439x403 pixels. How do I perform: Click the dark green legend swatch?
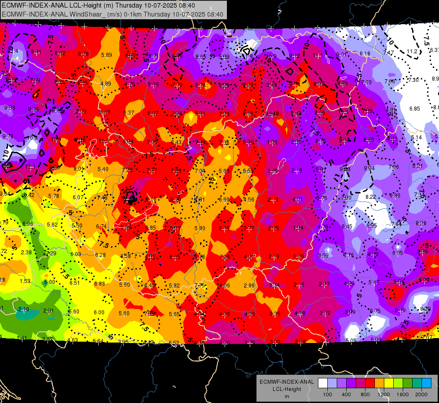[x=407, y=383]
